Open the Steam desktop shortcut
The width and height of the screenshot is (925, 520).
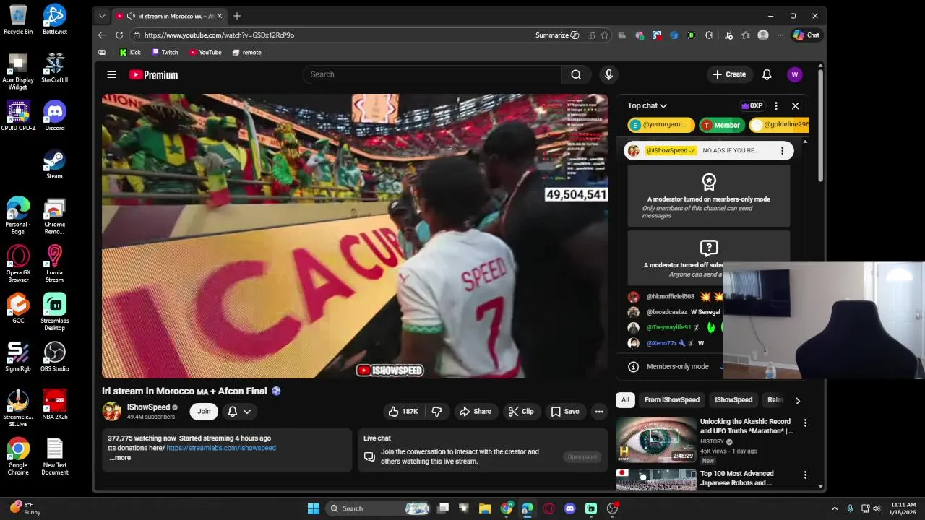[x=55, y=164]
